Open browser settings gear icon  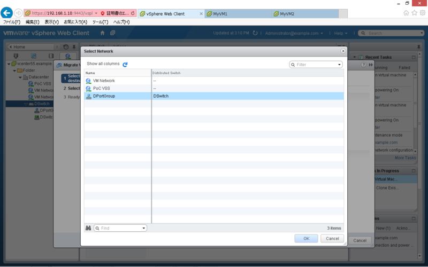(423, 13)
